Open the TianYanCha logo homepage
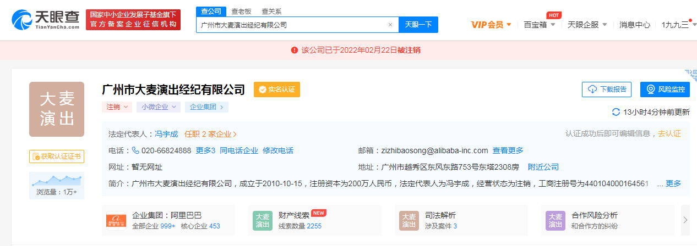The image size is (697, 246). pyautogui.click(x=46, y=20)
